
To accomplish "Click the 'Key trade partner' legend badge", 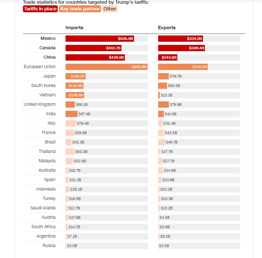I will [x=80, y=9].
